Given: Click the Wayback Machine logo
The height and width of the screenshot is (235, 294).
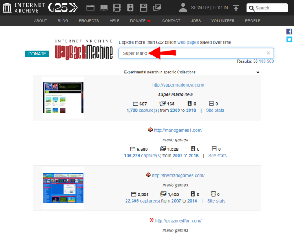Looking at the screenshot, I should pyautogui.click(x=84, y=50).
